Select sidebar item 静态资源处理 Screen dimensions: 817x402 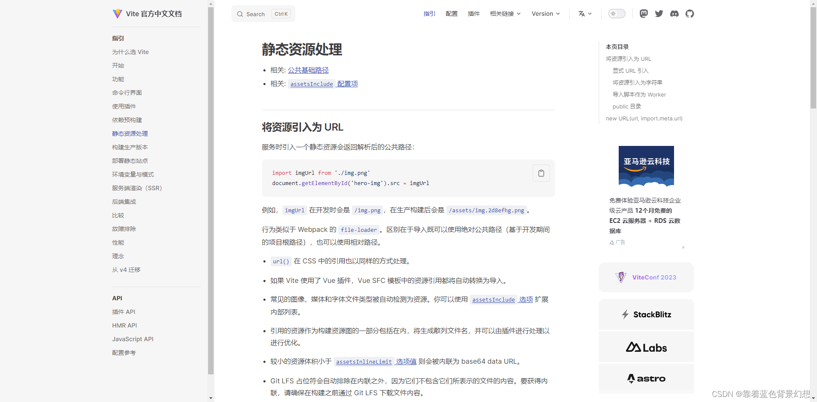coord(130,134)
